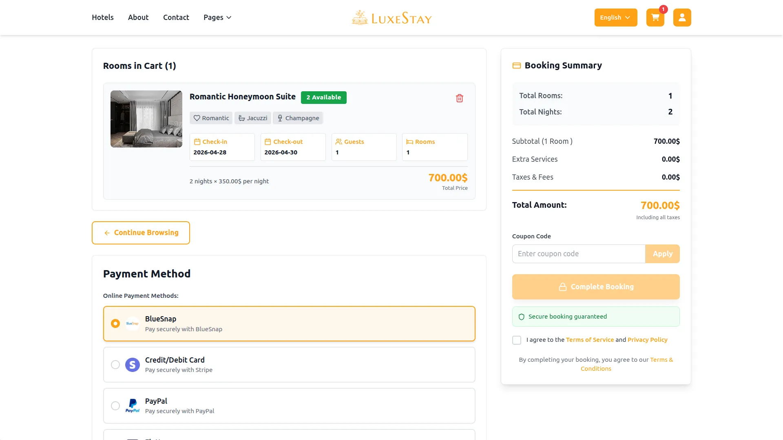Open the shopping cart icon

click(x=655, y=18)
